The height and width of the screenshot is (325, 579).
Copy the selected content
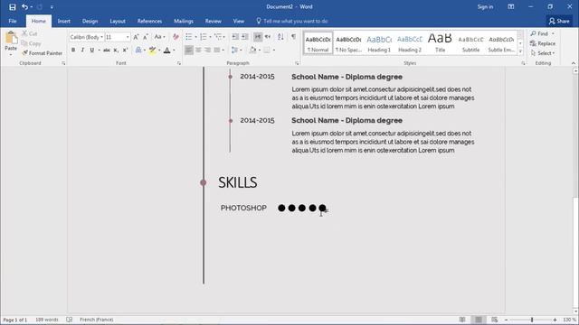32,43
